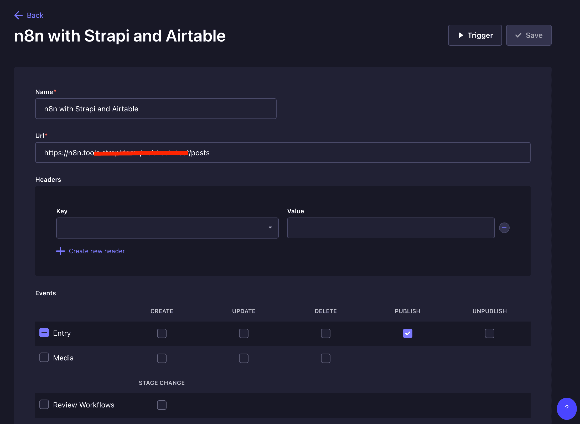Enable Entry Create event checkbox
This screenshot has height=424, width=580.
pos(162,333)
